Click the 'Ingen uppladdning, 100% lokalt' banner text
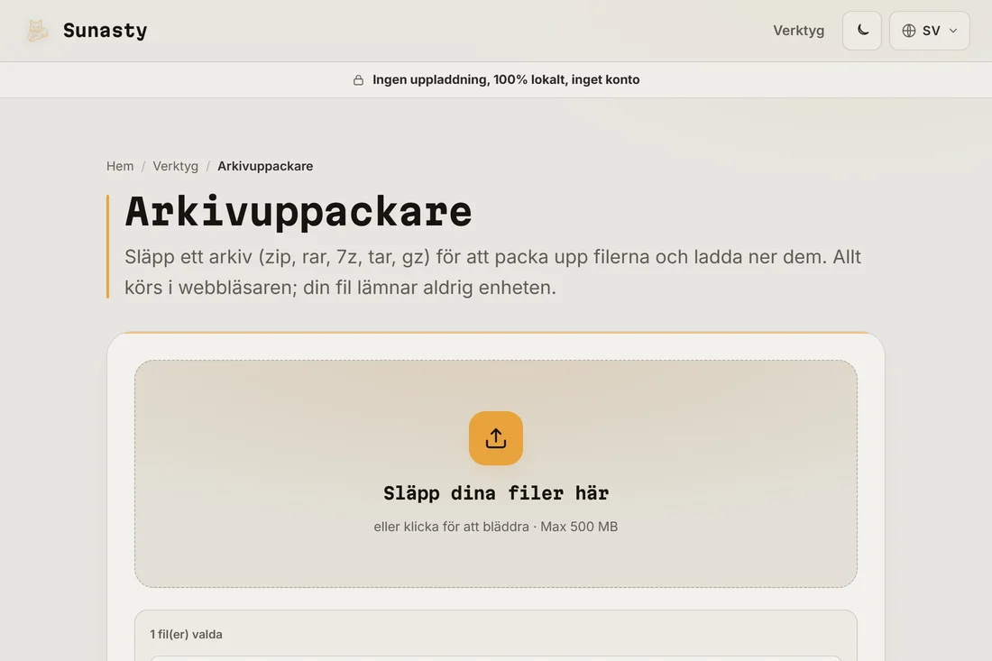This screenshot has height=661, width=992. (x=506, y=79)
